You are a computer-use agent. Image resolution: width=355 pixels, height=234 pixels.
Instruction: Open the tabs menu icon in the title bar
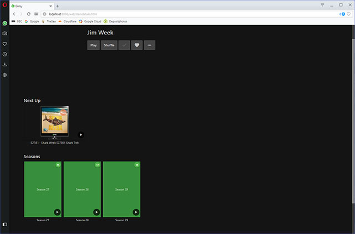coord(322,5)
